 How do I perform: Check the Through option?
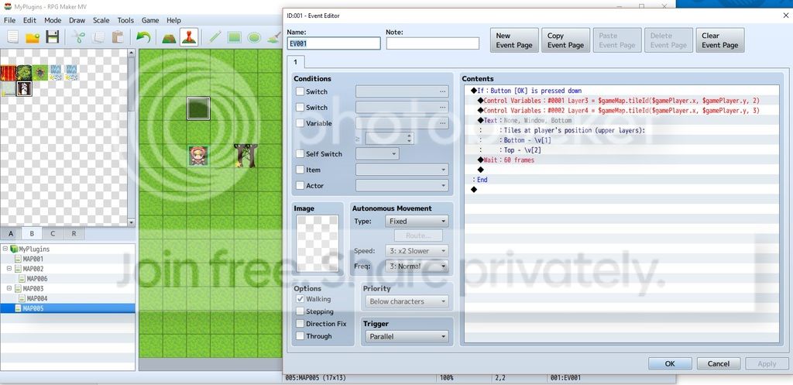[x=300, y=336]
